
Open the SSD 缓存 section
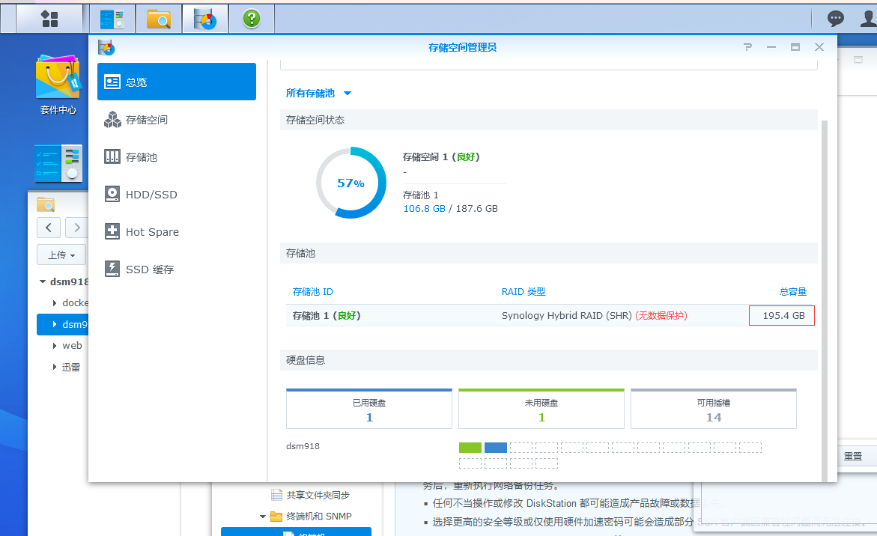point(151,269)
